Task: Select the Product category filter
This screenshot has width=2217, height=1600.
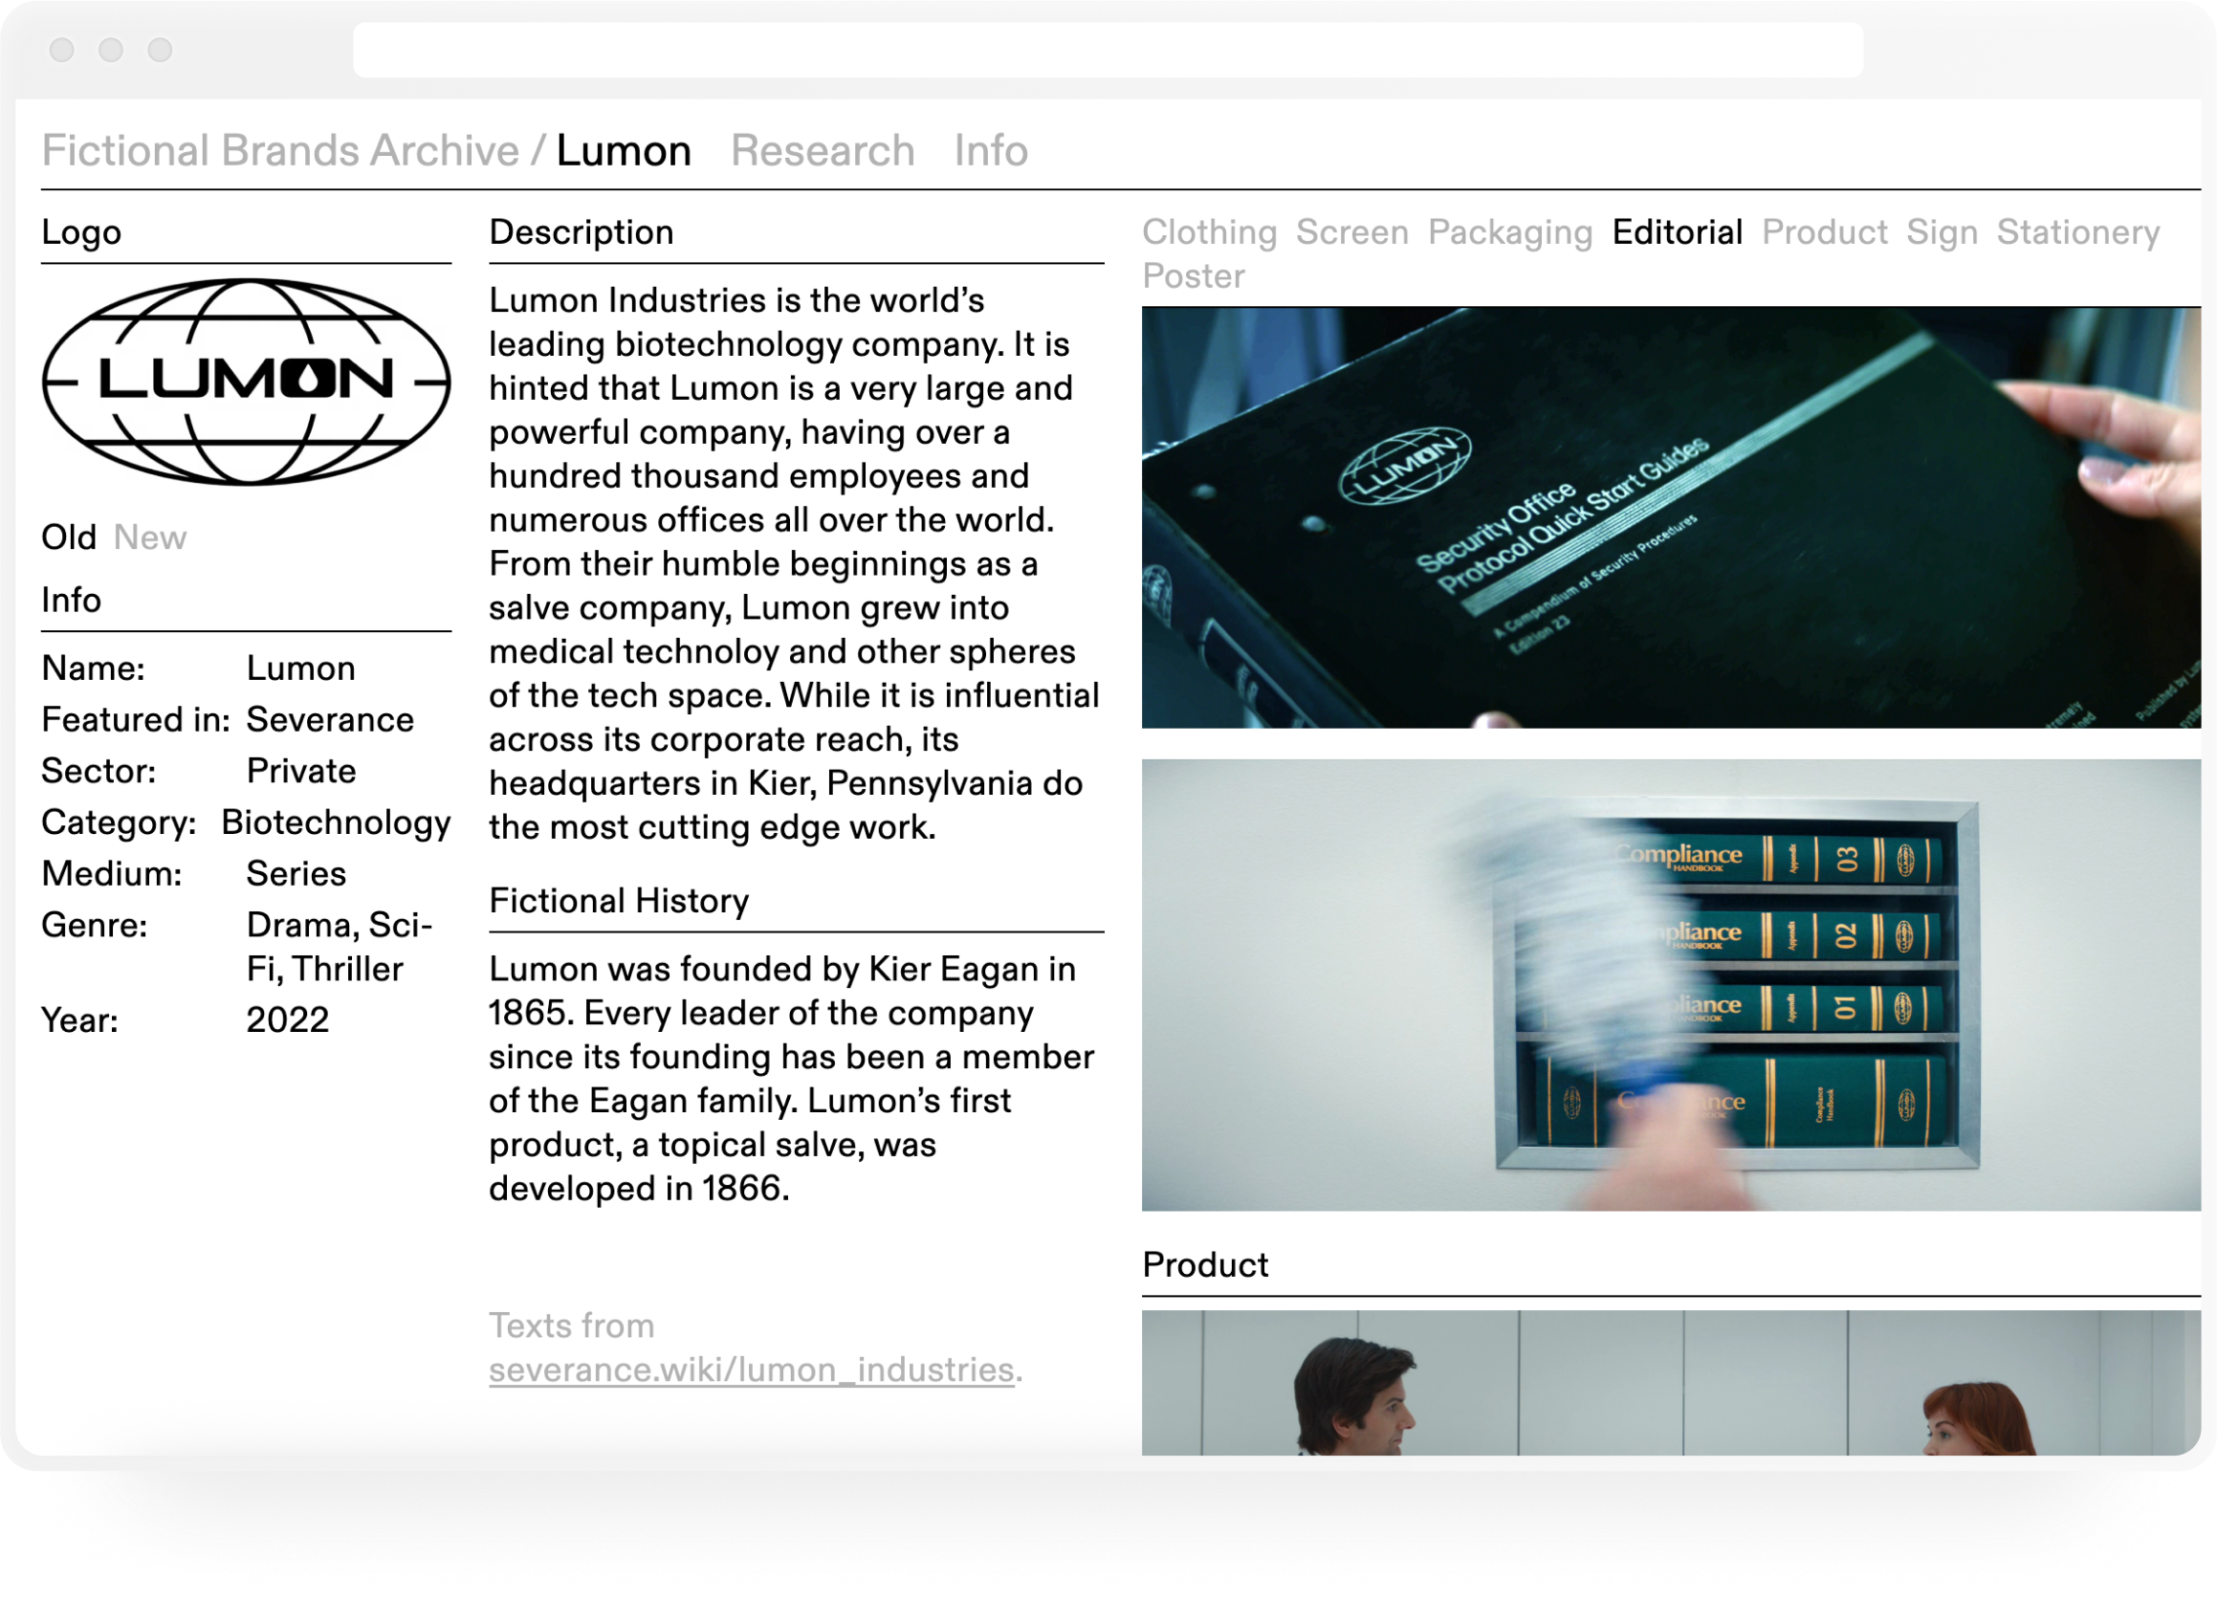Action: (1824, 231)
